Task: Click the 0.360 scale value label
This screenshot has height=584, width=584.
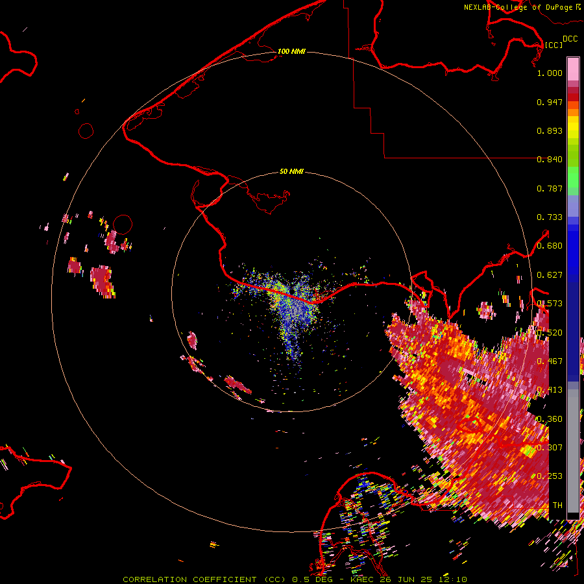Action: [550, 419]
